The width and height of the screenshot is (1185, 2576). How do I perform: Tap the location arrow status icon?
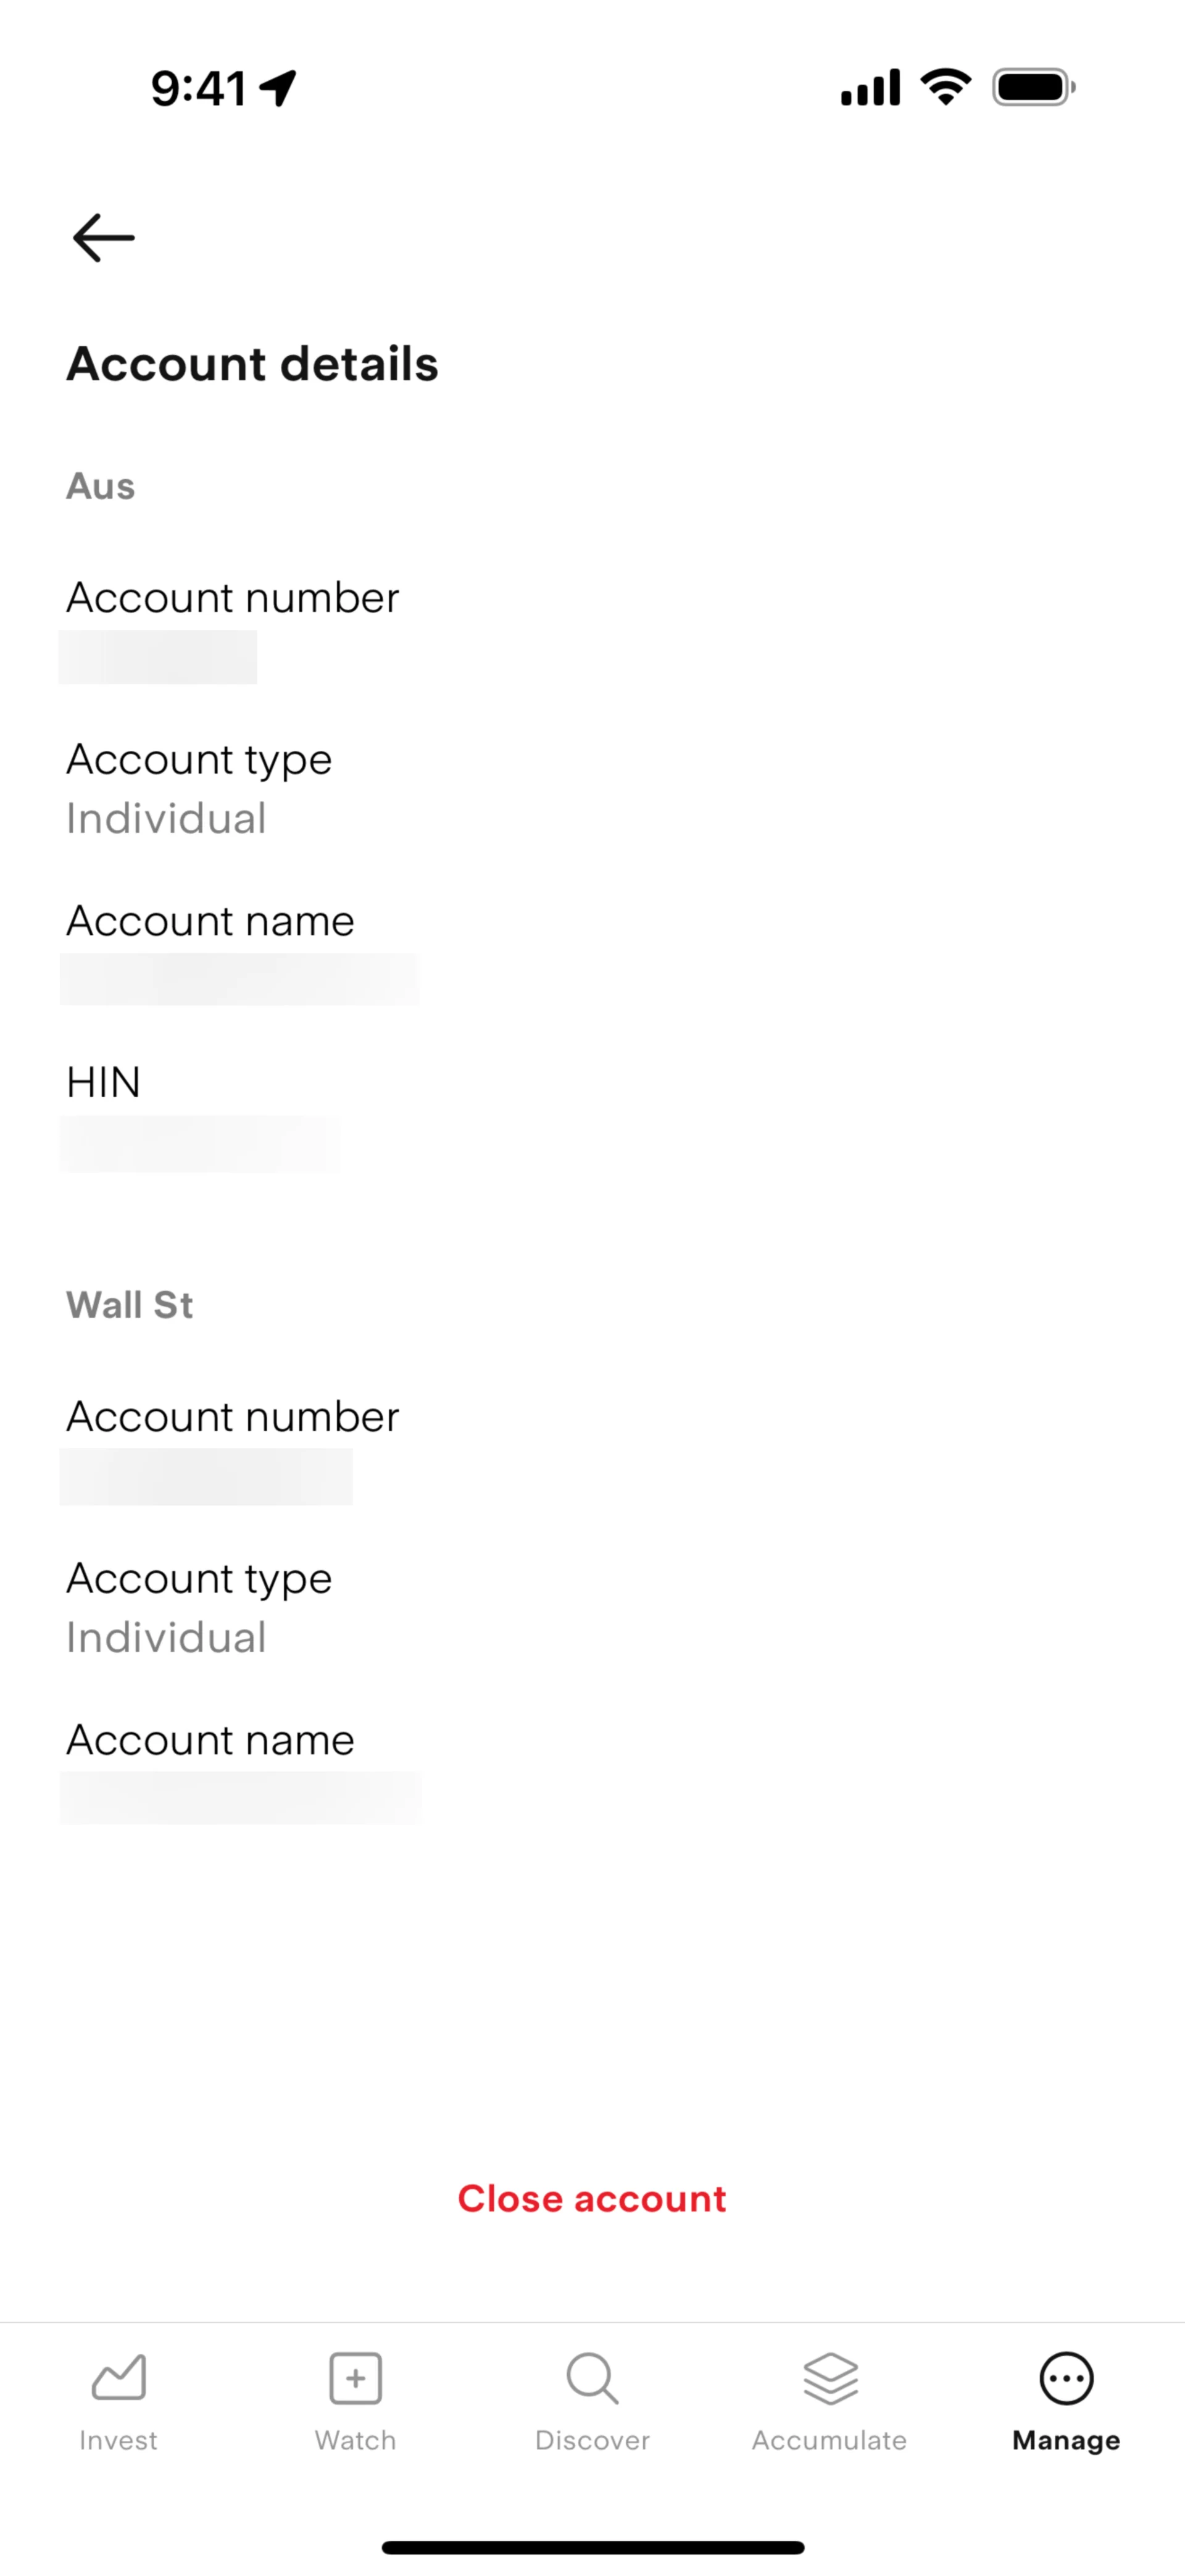278,88
